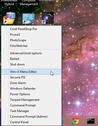The height and width of the screenshot is (126, 98).
Task: Choose Power Options entry
Action: point(31,94)
